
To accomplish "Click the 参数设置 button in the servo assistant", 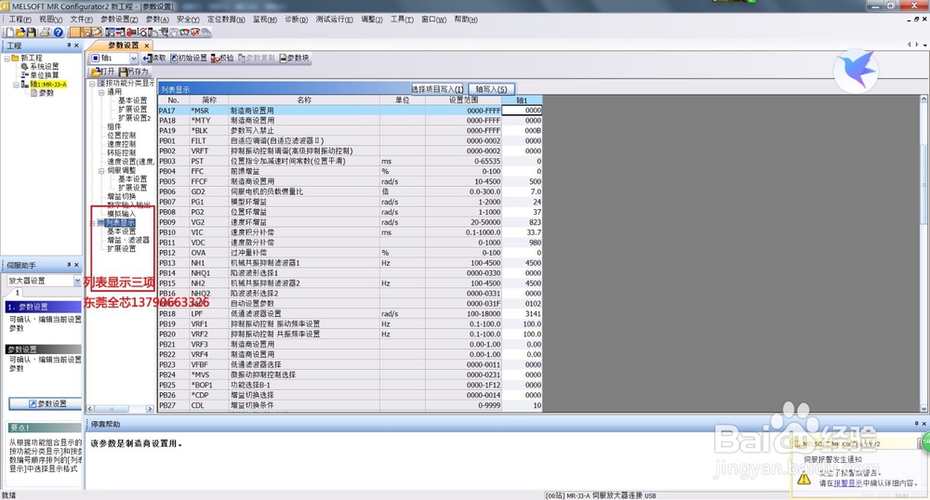I will [x=46, y=403].
